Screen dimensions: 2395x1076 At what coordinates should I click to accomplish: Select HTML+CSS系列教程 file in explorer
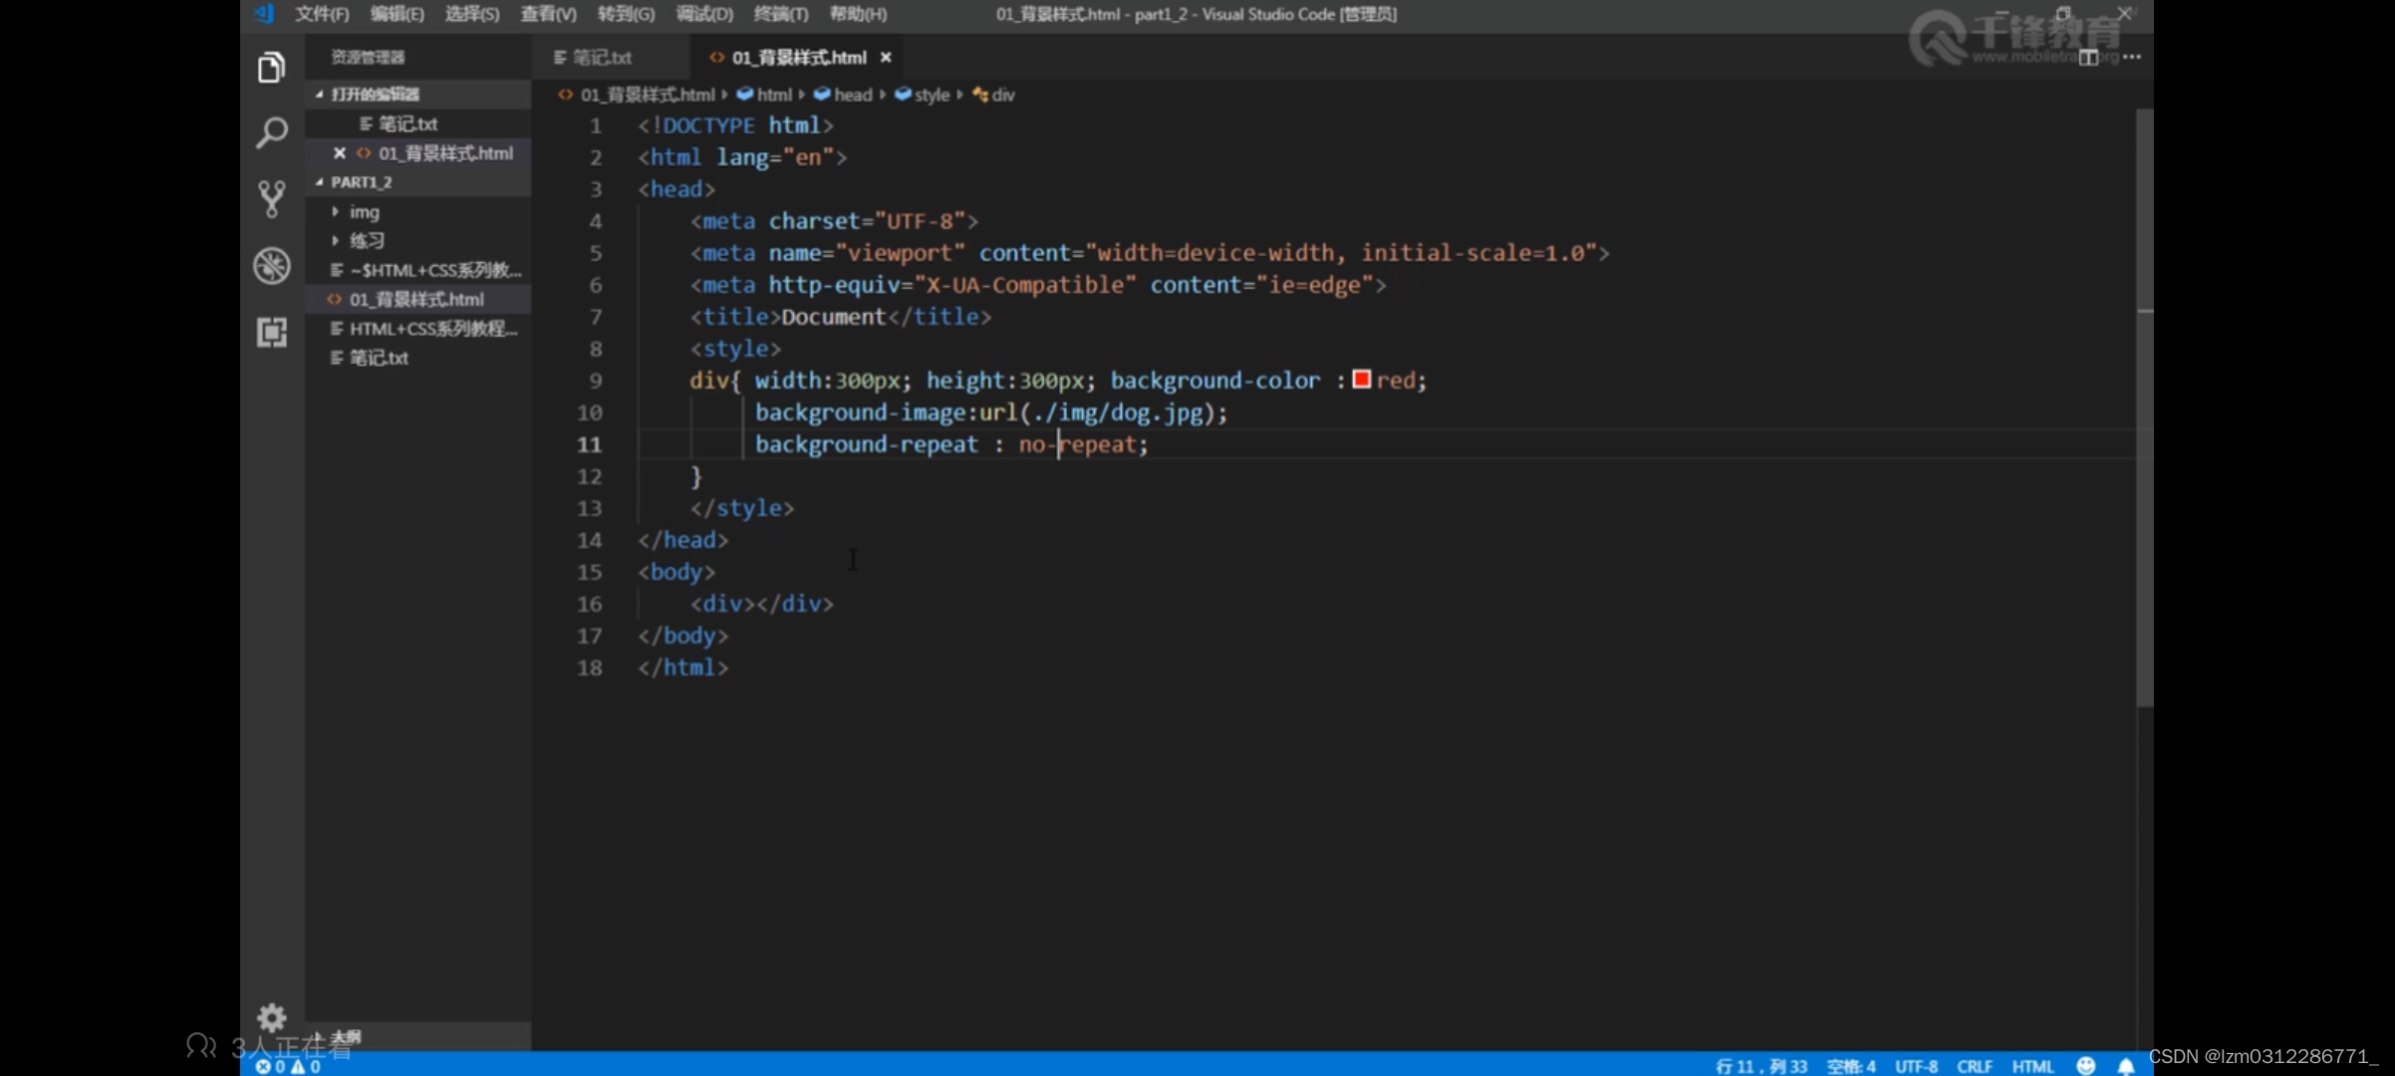click(x=418, y=328)
